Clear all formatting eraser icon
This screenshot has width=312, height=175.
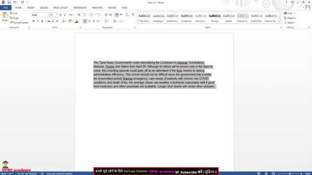(x=79, y=15)
